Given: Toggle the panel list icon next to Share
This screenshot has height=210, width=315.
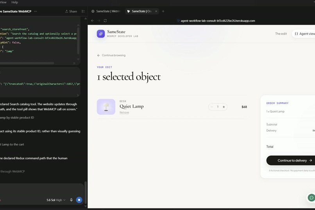Looking at the screenshot, I should 83,11.
